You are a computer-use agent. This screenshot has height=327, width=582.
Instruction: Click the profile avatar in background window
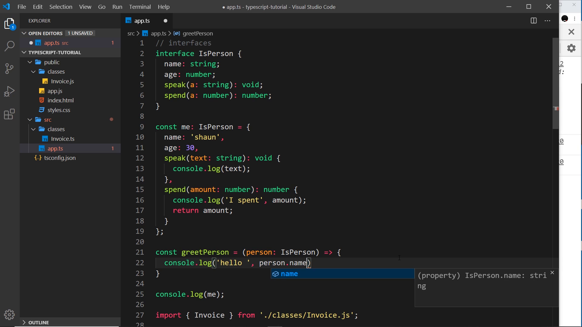(x=565, y=18)
